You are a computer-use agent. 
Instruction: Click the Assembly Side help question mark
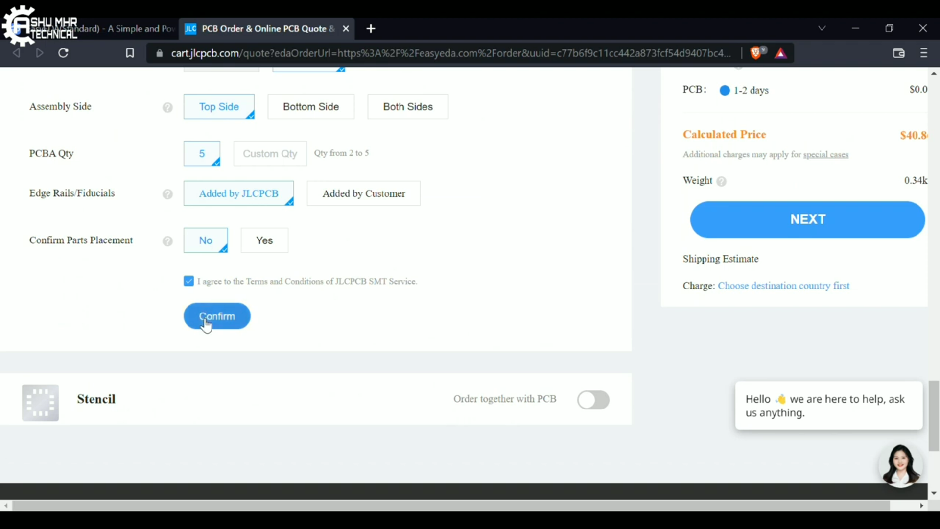click(167, 107)
